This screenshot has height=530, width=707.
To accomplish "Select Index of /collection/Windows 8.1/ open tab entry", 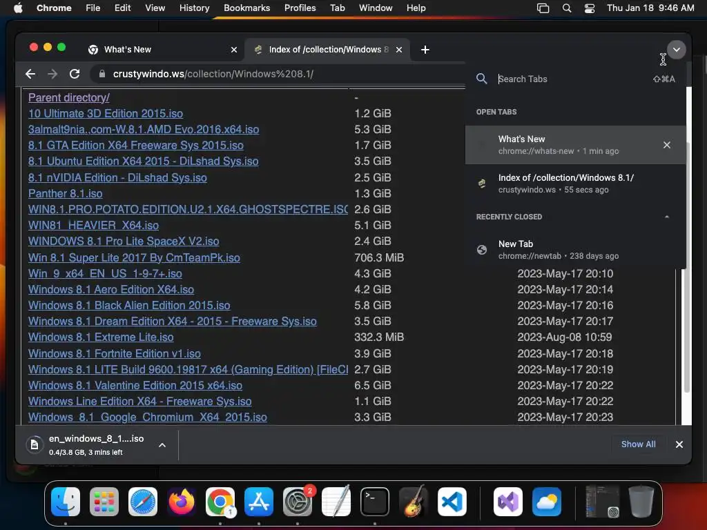I will point(575,184).
